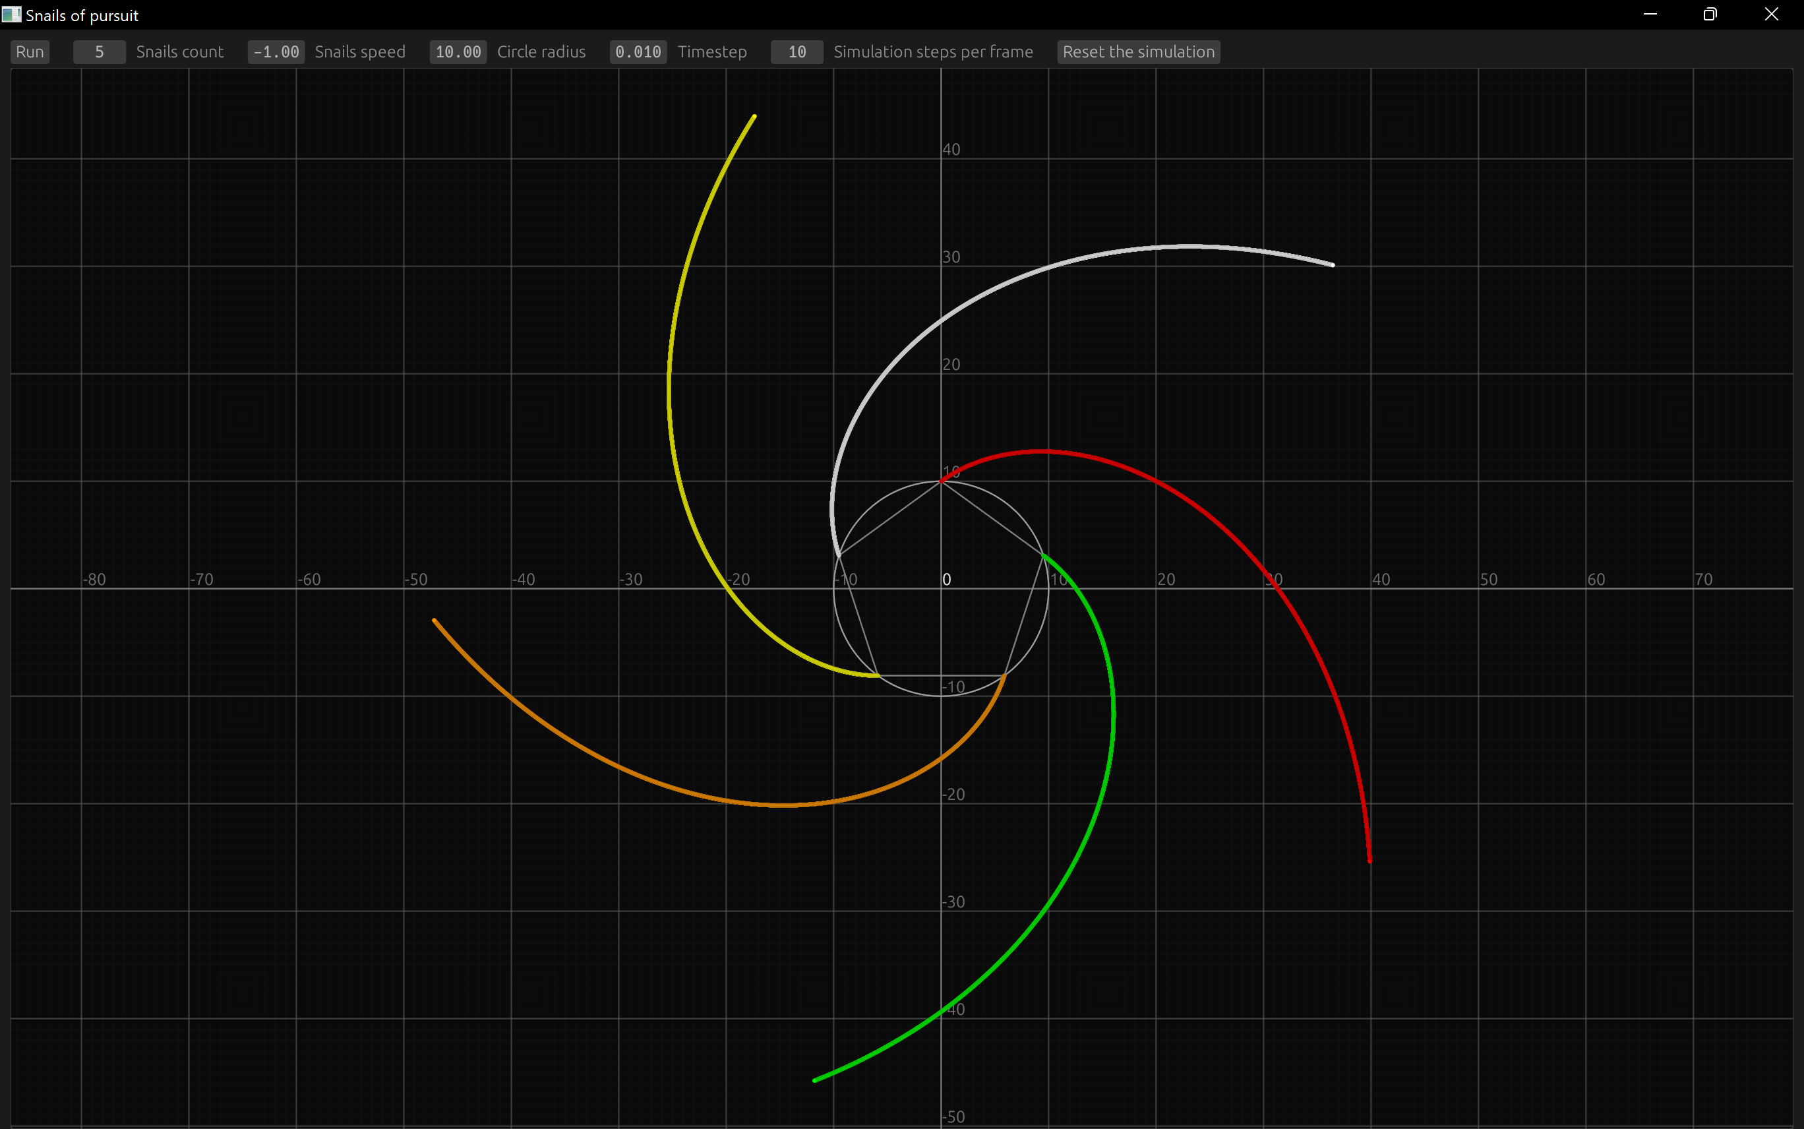Image resolution: width=1804 pixels, height=1129 pixels.
Task: Click the Snails of pursuit application icon
Action: (x=12, y=15)
